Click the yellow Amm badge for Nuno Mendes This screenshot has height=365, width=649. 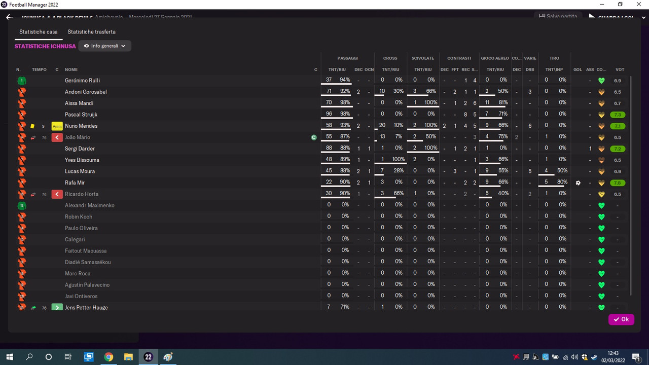(x=57, y=126)
